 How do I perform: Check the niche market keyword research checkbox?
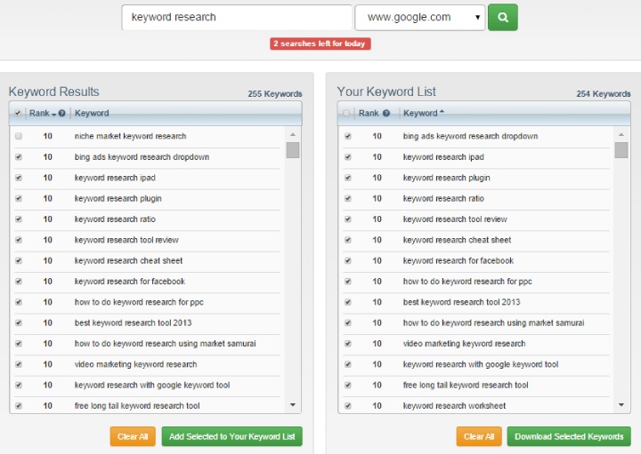19,136
